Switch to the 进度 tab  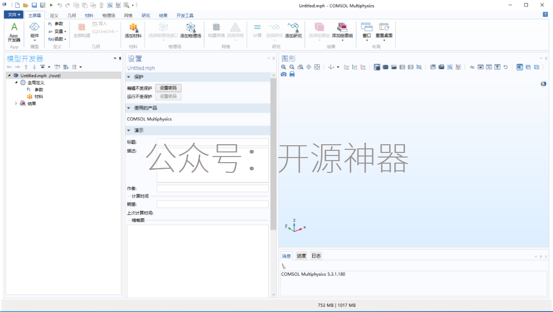pos(301,256)
